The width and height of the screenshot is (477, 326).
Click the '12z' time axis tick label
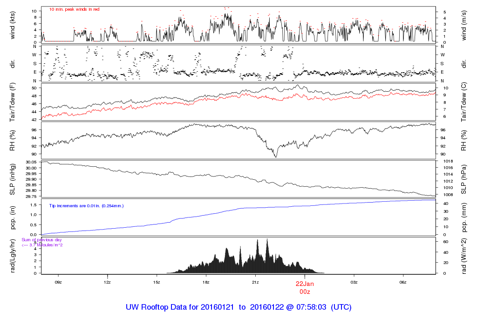[107, 282]
